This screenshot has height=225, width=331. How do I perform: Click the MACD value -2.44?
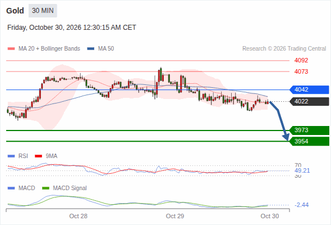click(x=301, y=205)
